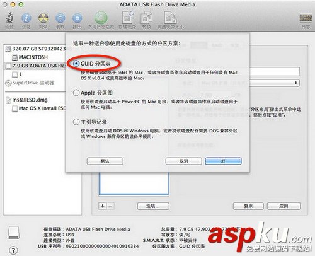Select the SuperDrive 驱动器 entry

coord(30,83)
